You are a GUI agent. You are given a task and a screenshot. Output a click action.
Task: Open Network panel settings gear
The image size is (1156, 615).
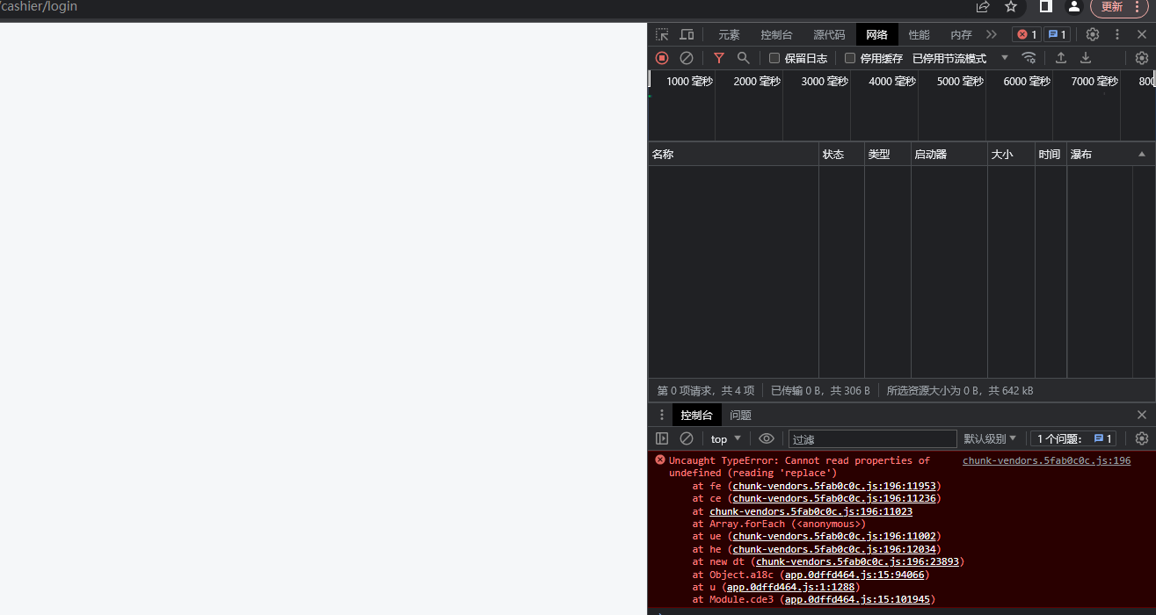pos(1142,58)
